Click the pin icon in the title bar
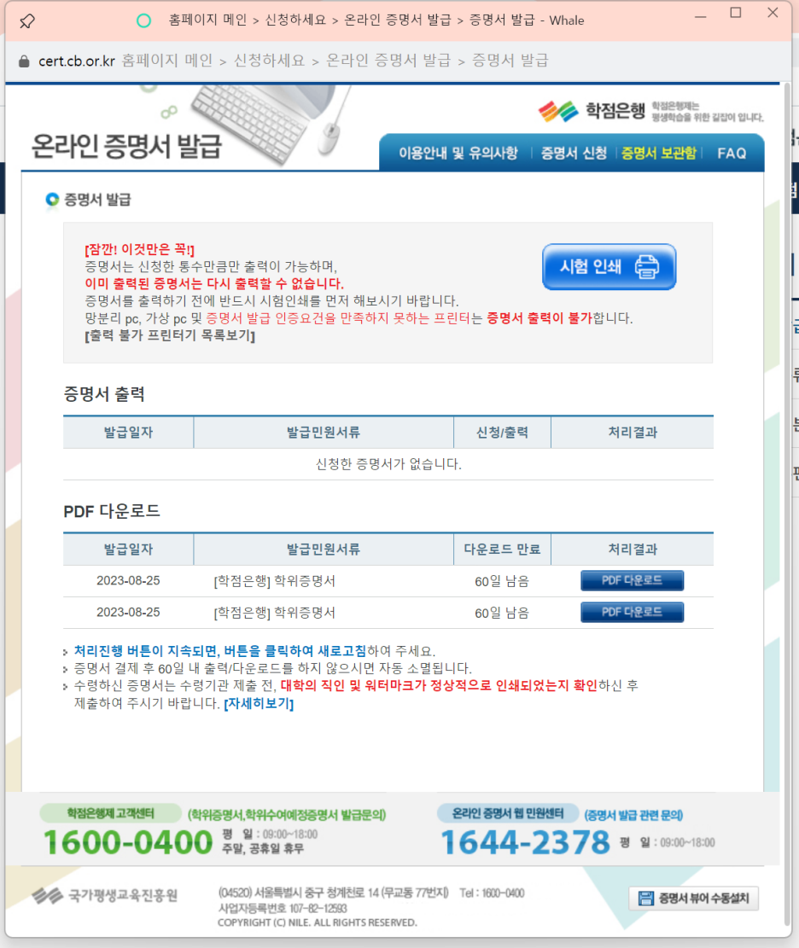The image size is (799, 948). (x=26, y=21)
